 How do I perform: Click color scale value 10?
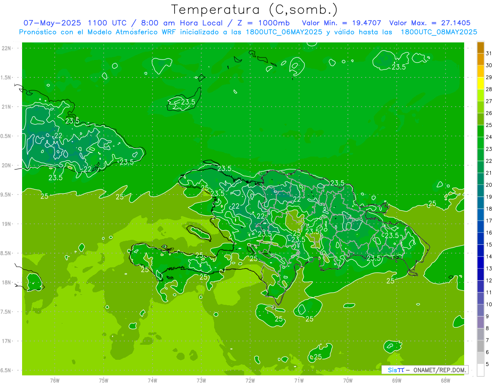click(489, 304)
